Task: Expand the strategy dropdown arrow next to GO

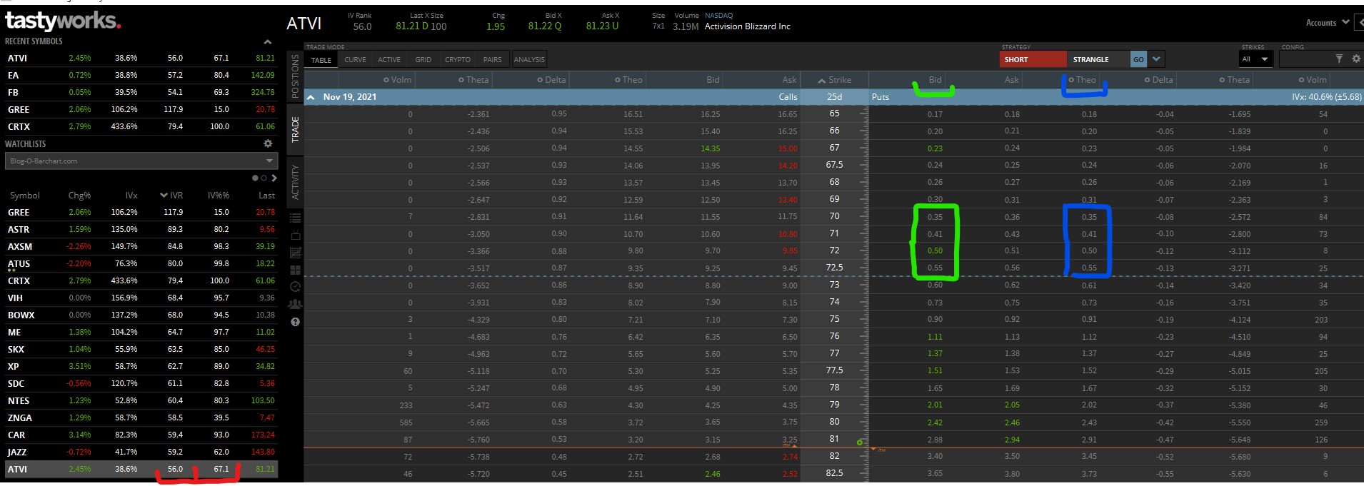Action: [1156, 59]
